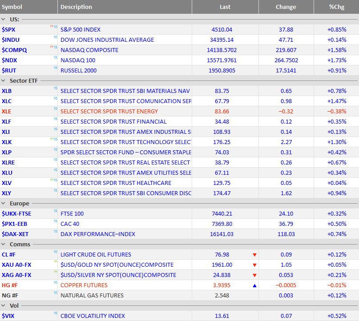Collapse the Comms group
Image resolution: width=359 pixels, height=321 pixels.
pos(3,245)
